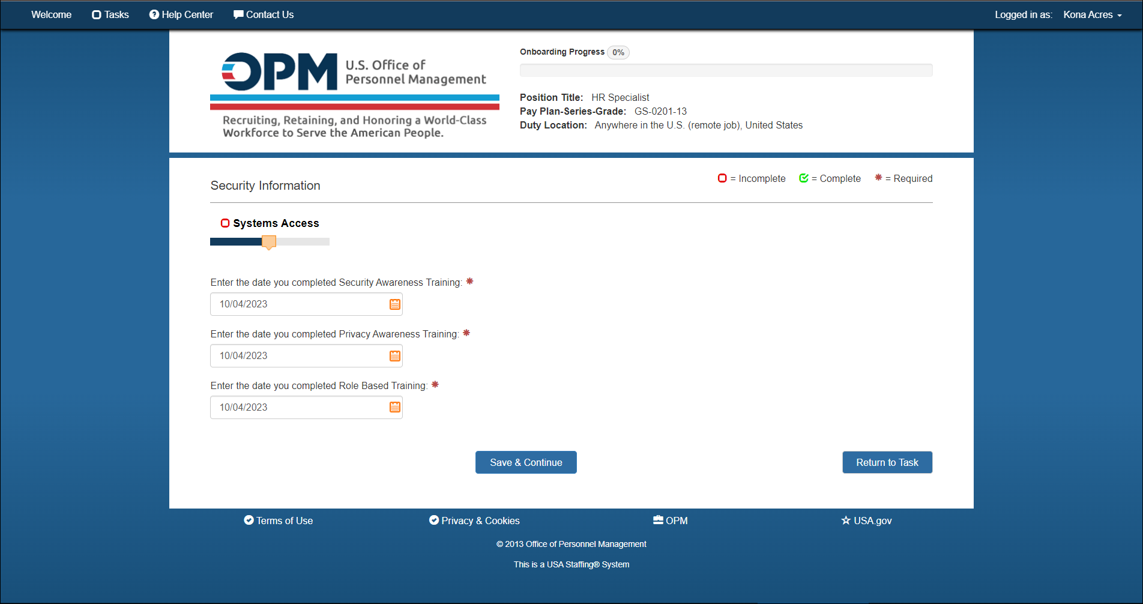
Task: Open calendar picker for Security Awareness Training date
Action: [x=394, y=304]
